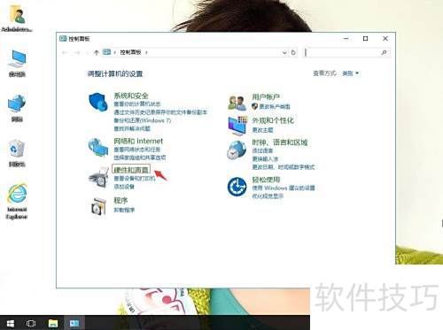Viewport: 443px width, 330px height.
Task: Click 卸载程序 link under Programs
Action: (x=124, y=210)
